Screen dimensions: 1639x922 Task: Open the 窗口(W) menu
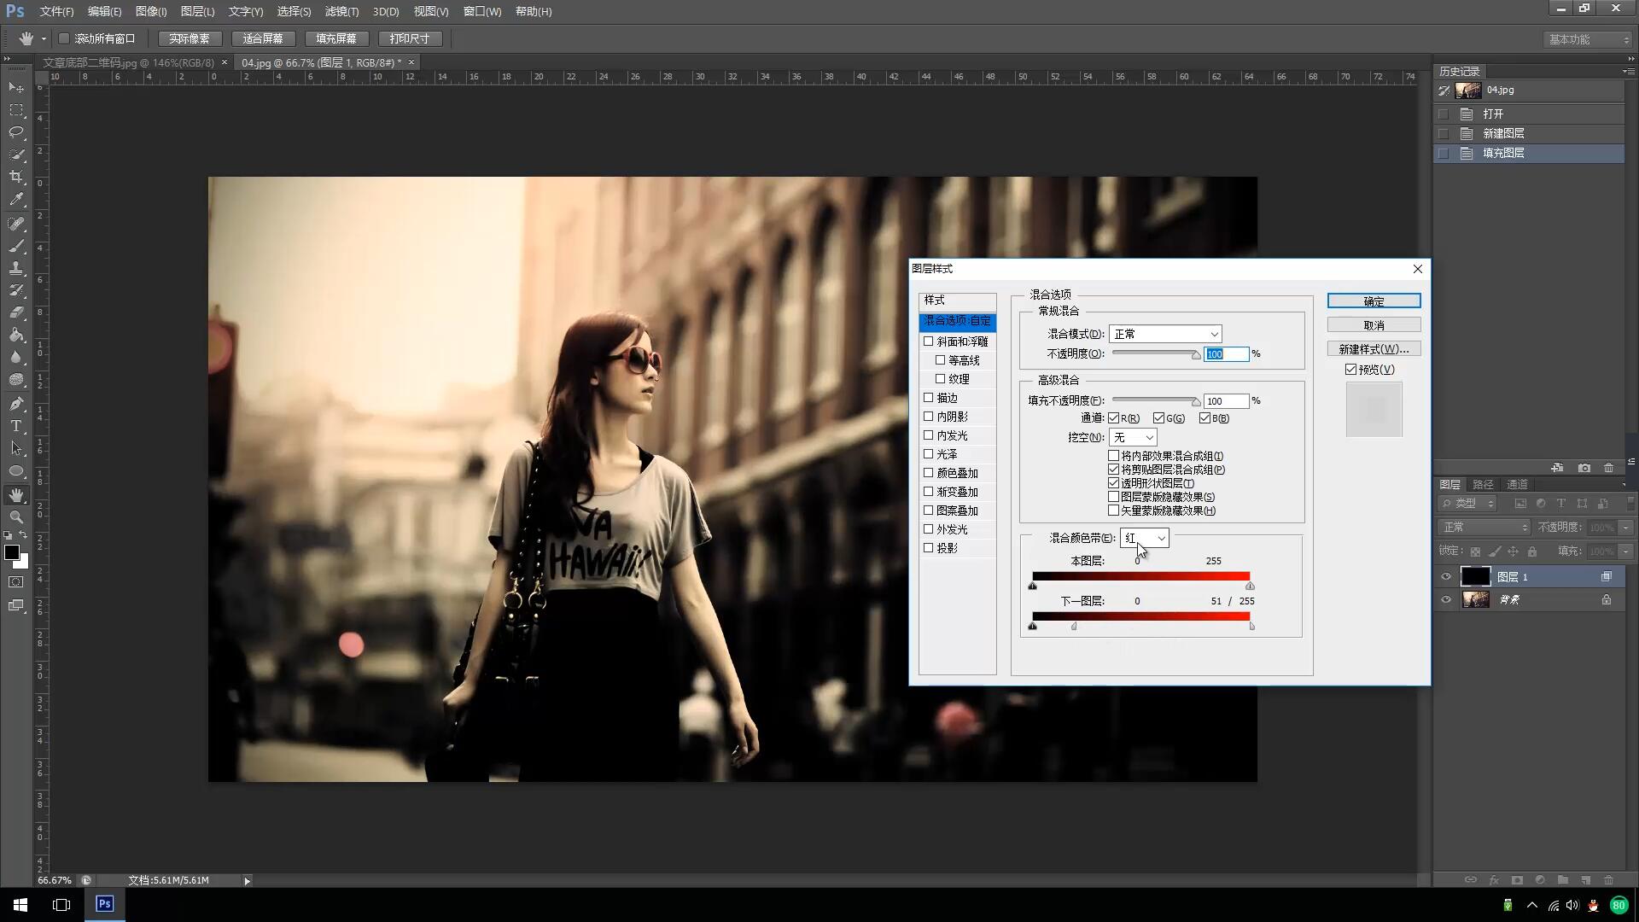(x=481, y=11)
